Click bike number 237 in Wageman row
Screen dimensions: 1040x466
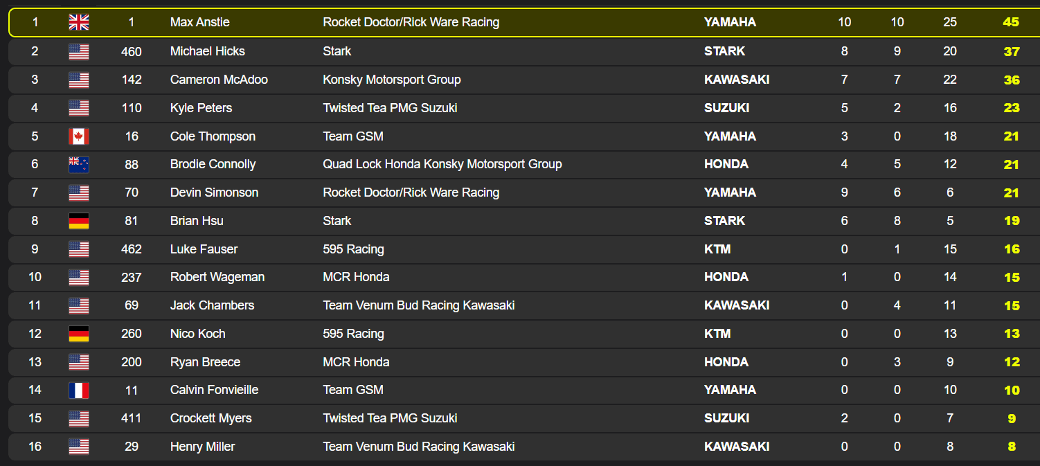coord(132,277)
